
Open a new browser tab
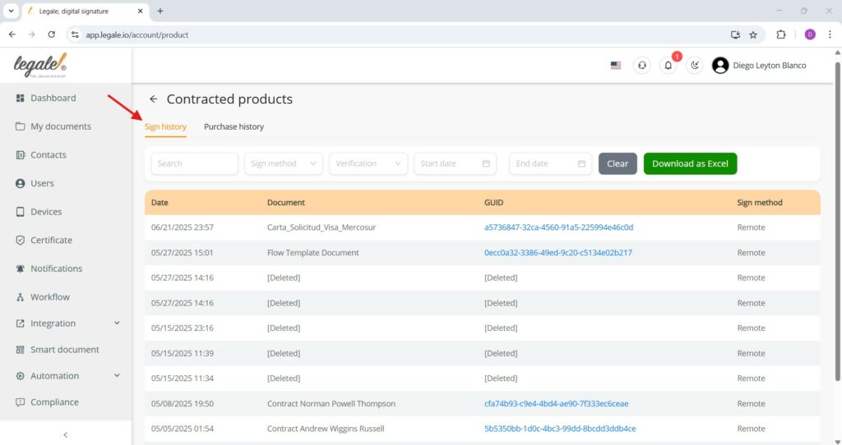tap(160, 11)
